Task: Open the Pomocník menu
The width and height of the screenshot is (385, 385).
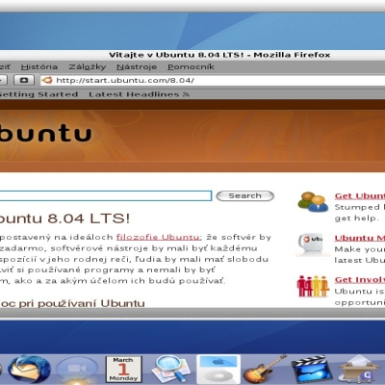Action: 191,66
